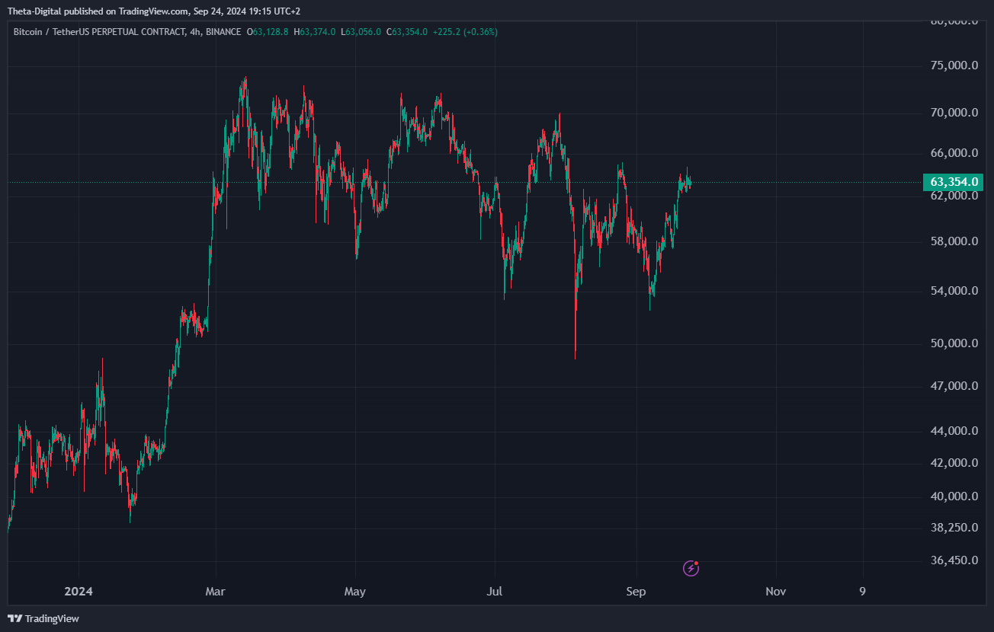Click the 70,000.0 price axis label
The height and width of the screenshot is (632, 994).
tap(954, 113)
